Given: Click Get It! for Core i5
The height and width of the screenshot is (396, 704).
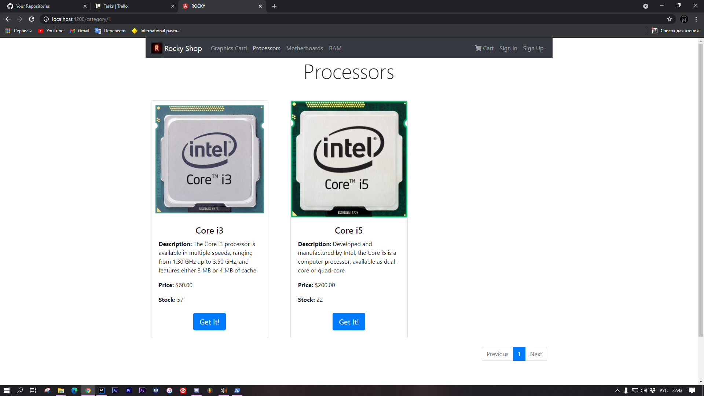Looking at the screenshot, I should (349, 322).
